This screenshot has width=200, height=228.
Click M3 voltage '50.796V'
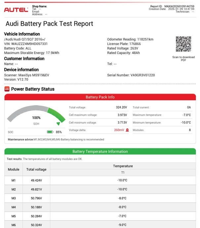(x=36, y=198)
